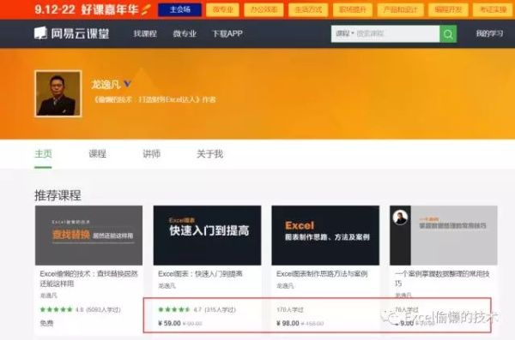Click course title Excel偷懒的技术：查找替换

tap(88, 278)
